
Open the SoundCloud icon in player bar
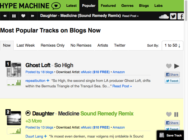click(x=164, y=16)
